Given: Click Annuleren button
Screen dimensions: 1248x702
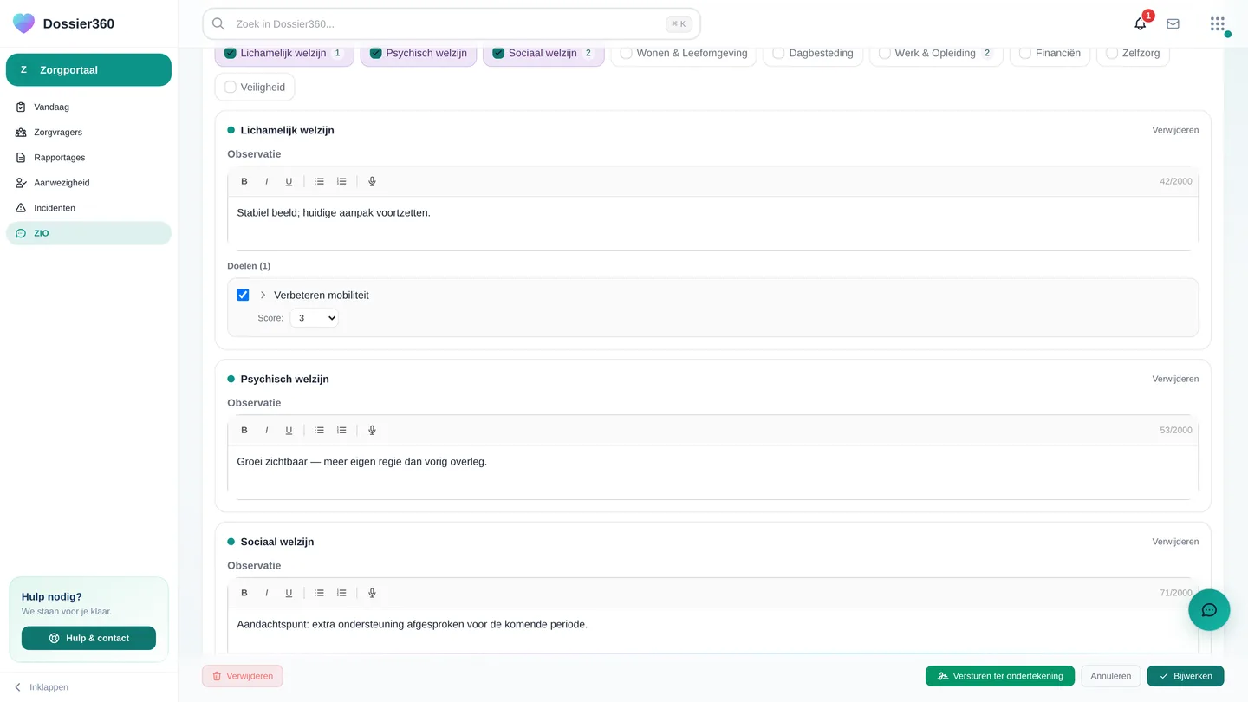Looking at the screenshot, I should click(x=1110, y=676).
